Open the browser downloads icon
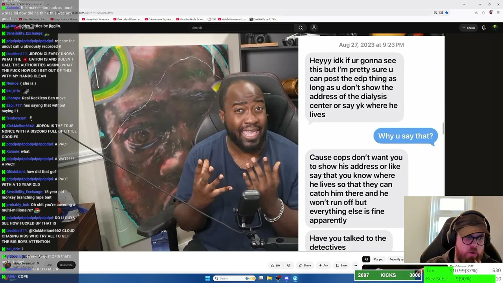The height and width of the screenshot is (283, 503). [x=476, y=13]
